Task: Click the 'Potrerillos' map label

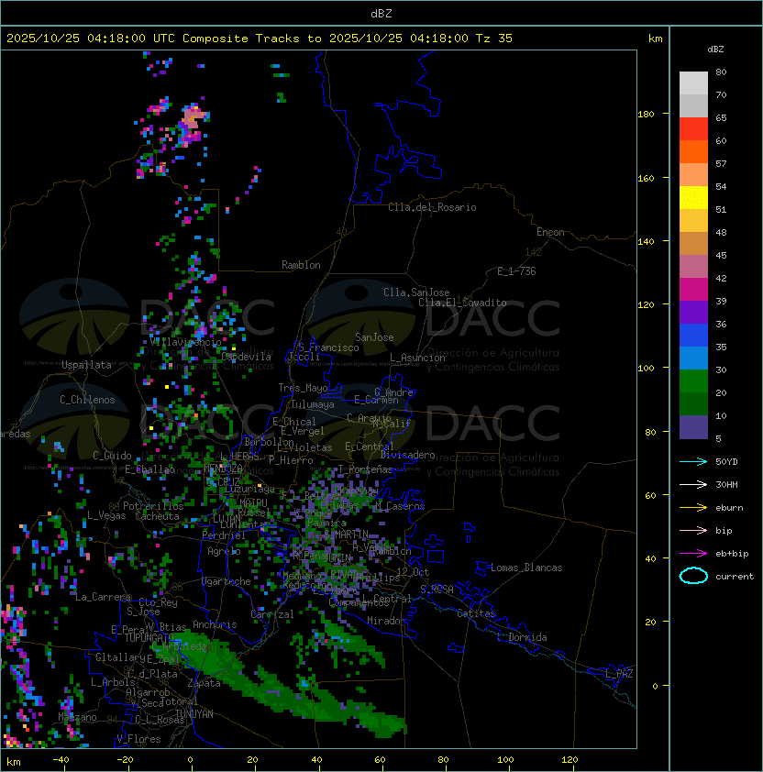Action: click(153, 506)
